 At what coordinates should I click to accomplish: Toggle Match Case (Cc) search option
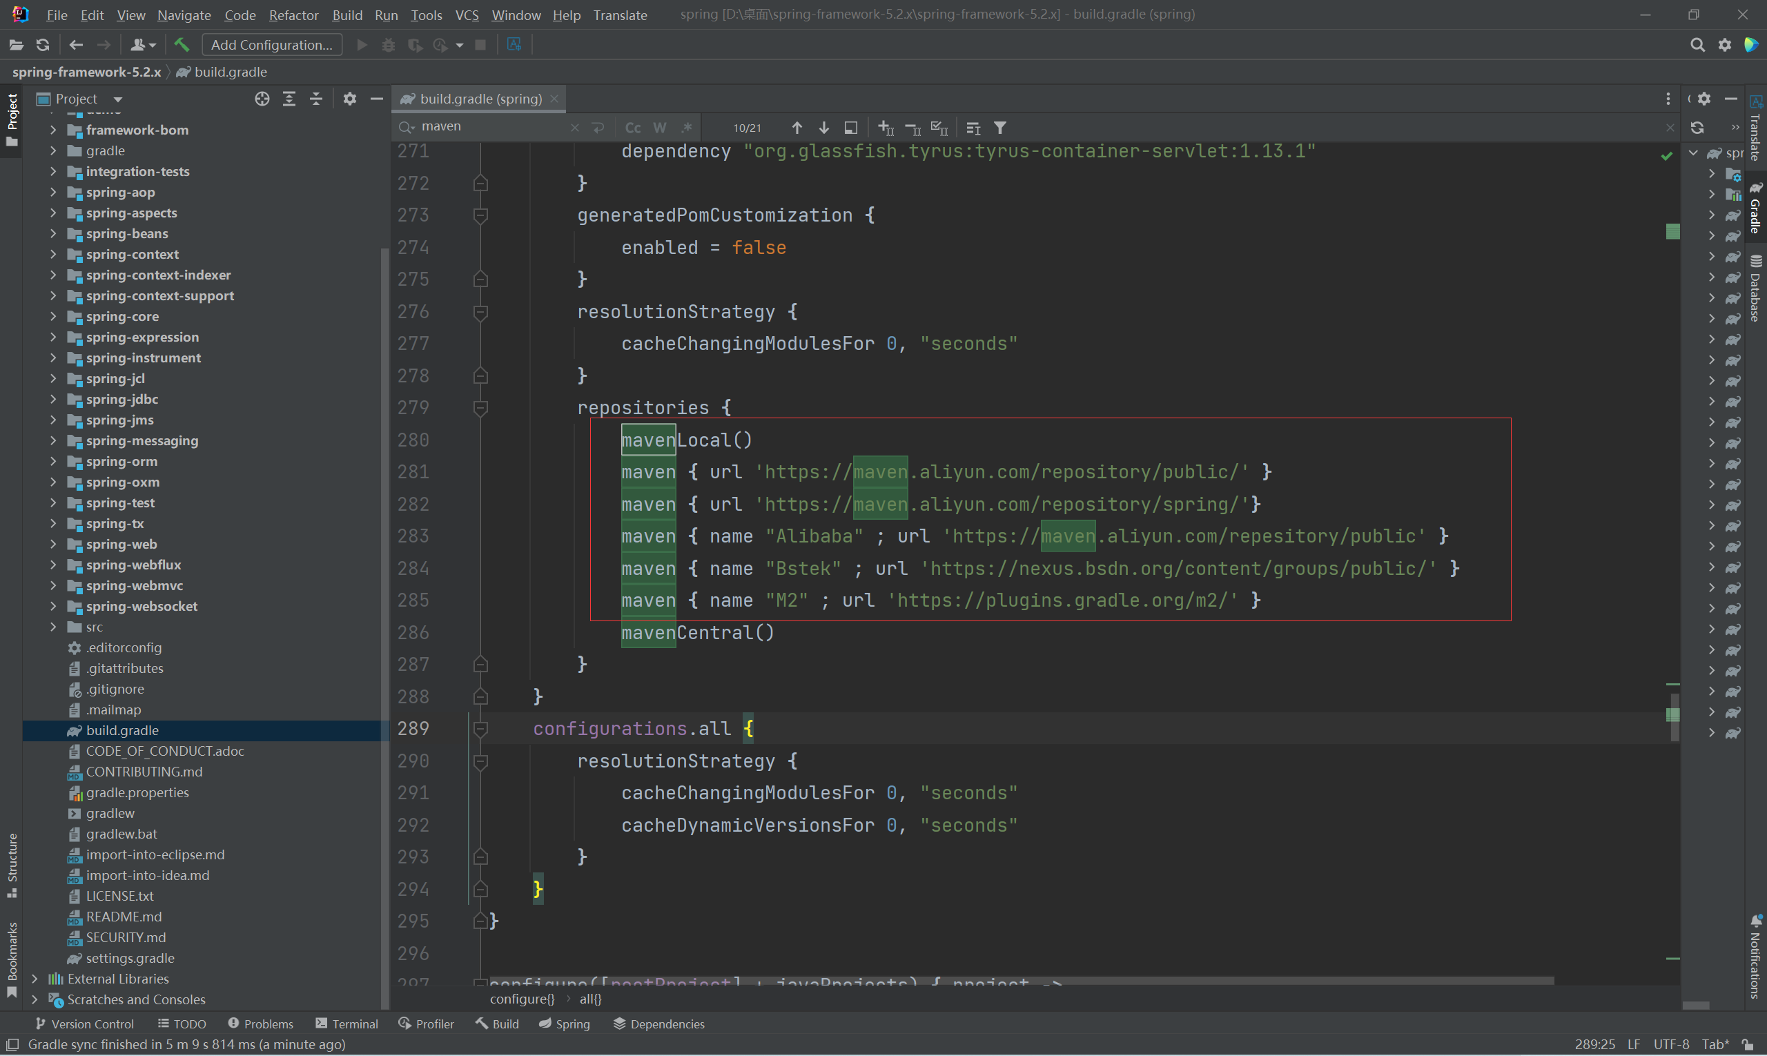click(633, 128)
